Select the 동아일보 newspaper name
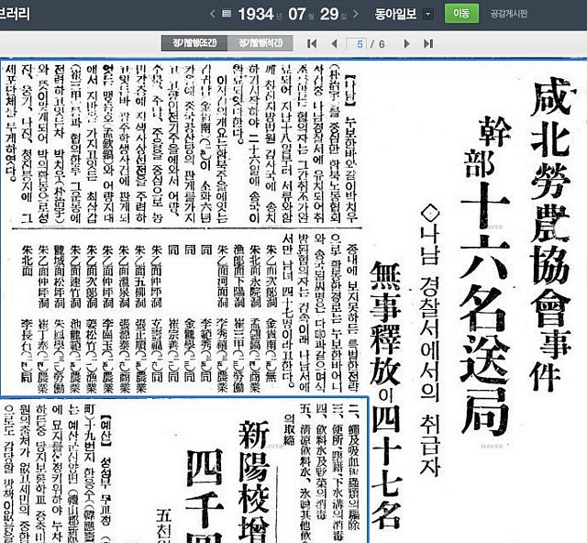Viewport: 587px width, 543px height. tap(395, 14)
